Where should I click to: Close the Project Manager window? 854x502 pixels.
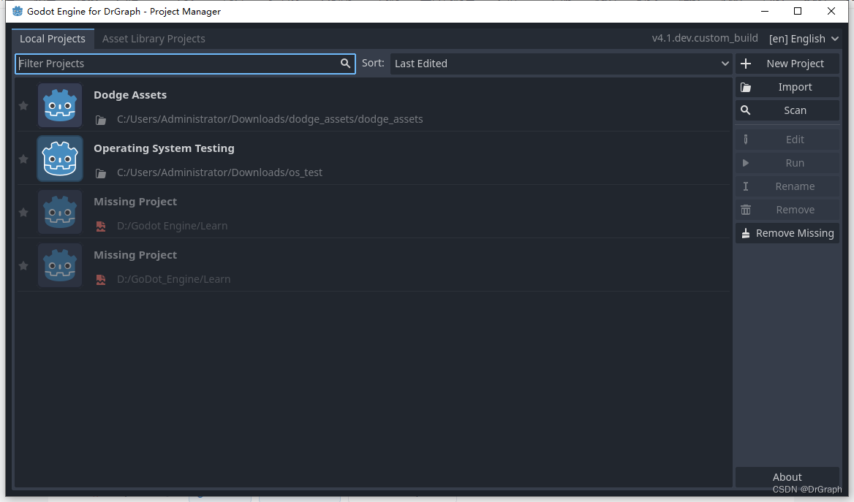click(831, 11)
